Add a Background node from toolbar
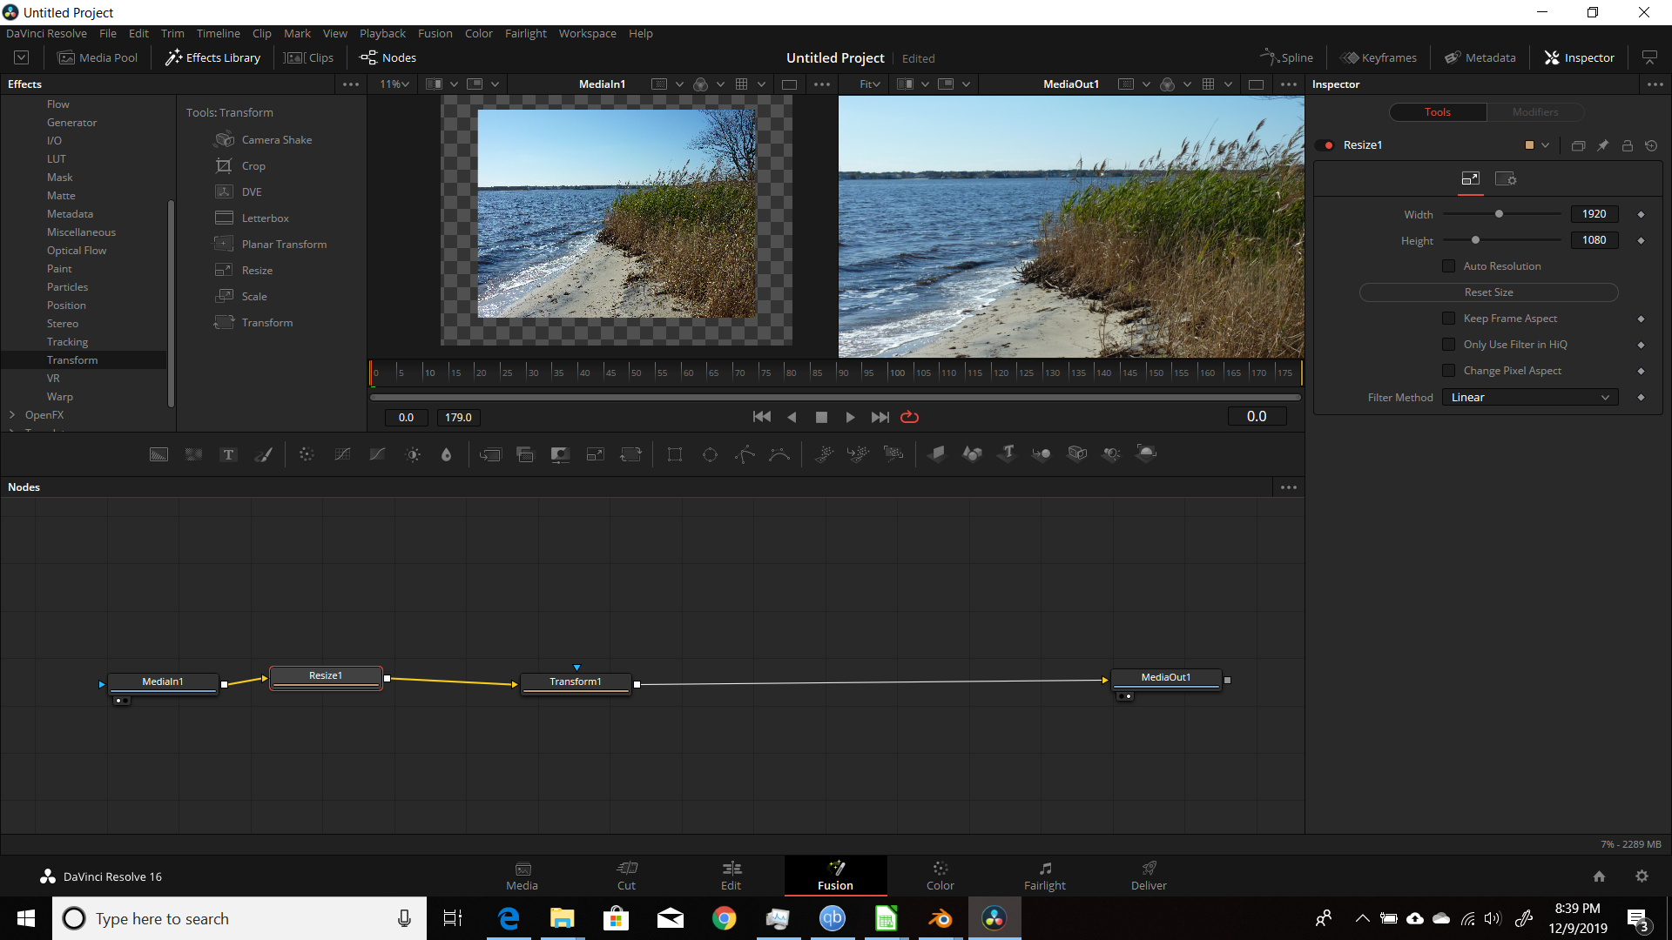The image size is (1672, 940). [x=158, y=454]
